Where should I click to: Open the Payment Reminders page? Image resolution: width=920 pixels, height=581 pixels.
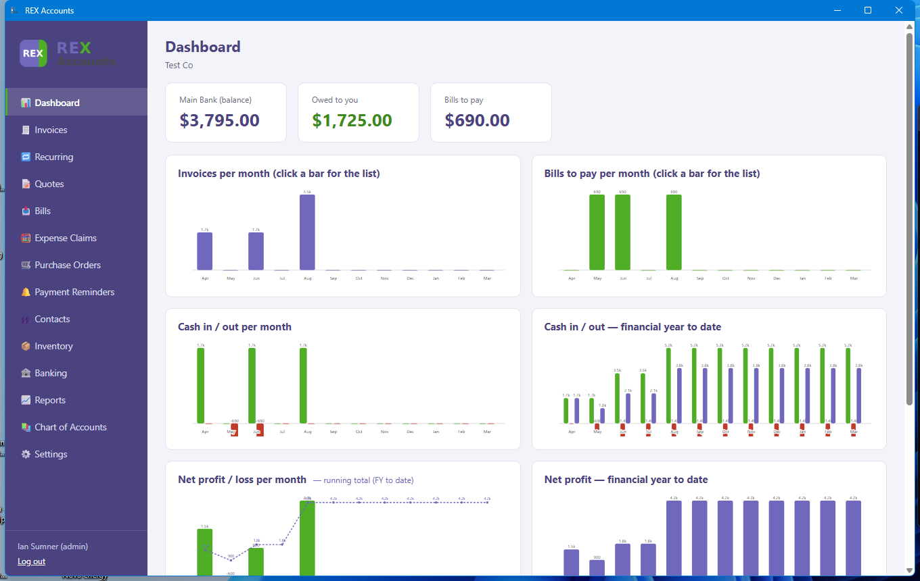tap(76, 292)
